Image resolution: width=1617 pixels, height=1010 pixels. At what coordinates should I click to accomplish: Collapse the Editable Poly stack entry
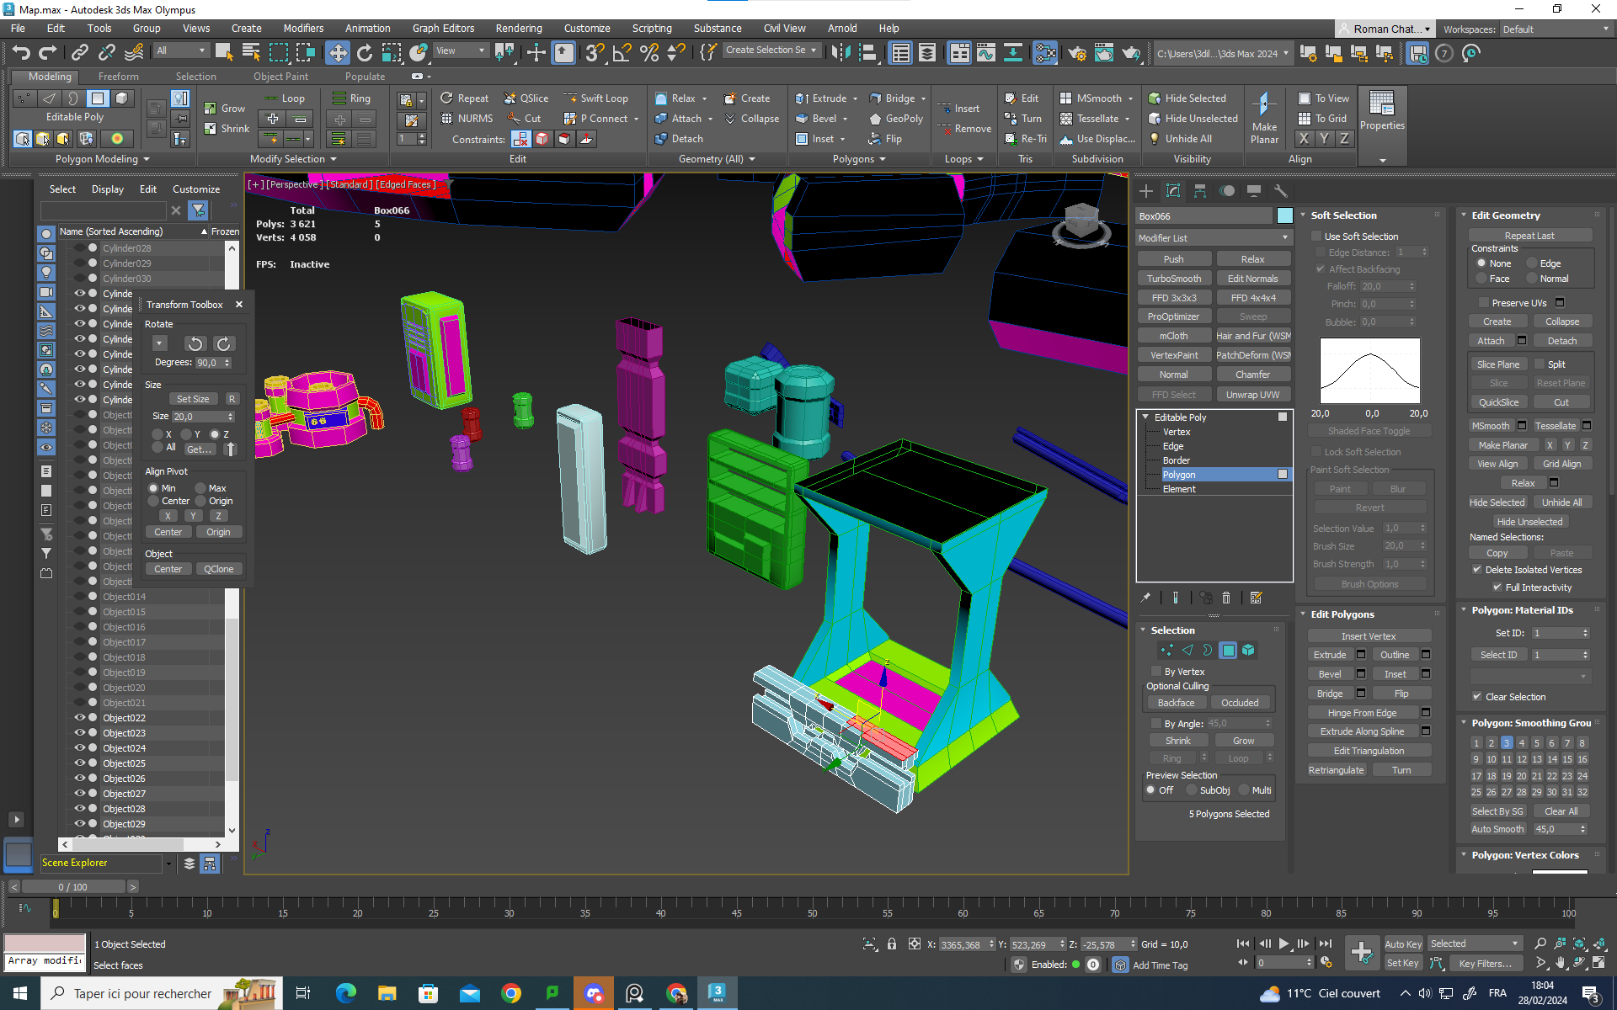pyautogui.click(x=1145, y=417)
